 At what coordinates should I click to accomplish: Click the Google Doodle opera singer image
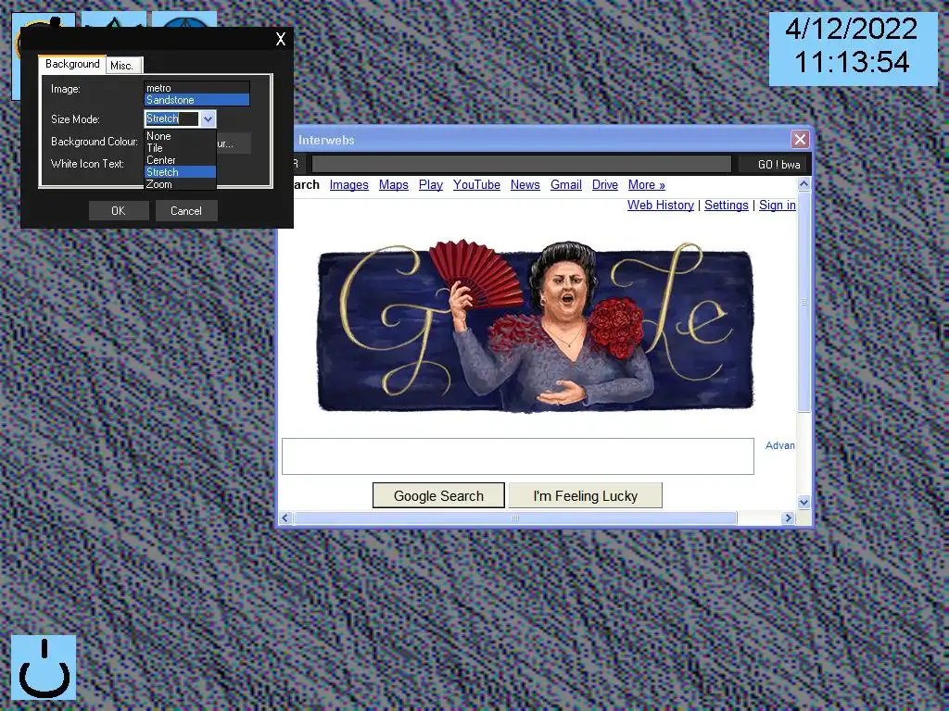(536, 328)
